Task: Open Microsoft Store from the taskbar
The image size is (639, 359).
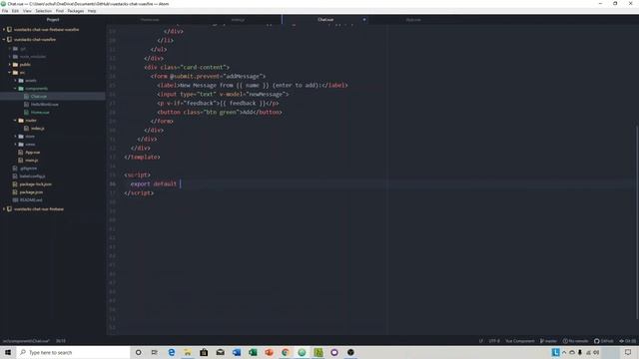Action: click(x=204, y=352)
